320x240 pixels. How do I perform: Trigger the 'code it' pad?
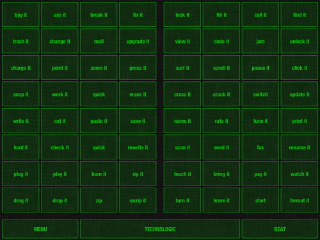pos(221,41)
